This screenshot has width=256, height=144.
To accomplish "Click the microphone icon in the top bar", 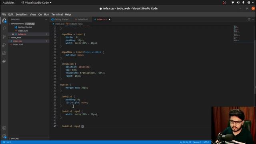I will (x=243, y=2).
